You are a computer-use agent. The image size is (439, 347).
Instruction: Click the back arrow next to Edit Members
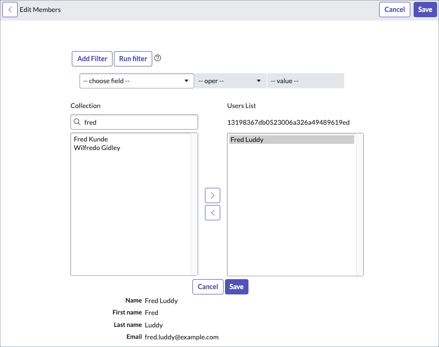click(10, 9)
